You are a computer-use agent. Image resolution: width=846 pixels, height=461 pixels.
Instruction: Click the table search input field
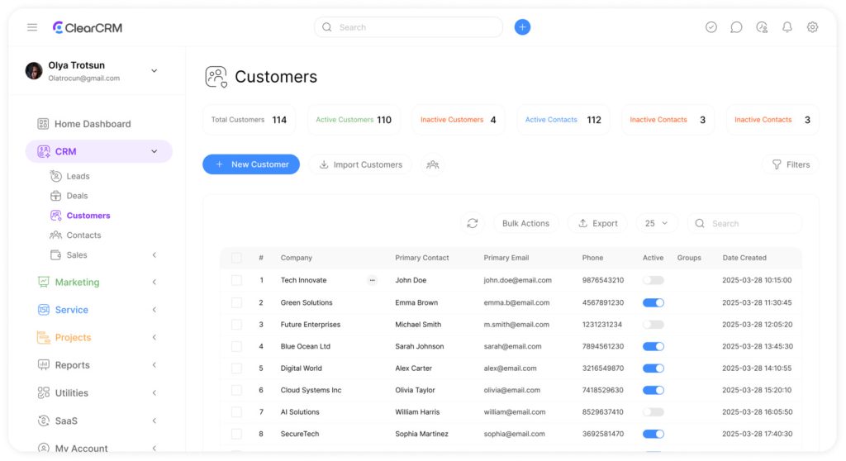752,223
